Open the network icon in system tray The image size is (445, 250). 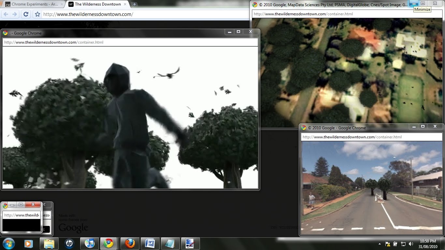(403, 244)
